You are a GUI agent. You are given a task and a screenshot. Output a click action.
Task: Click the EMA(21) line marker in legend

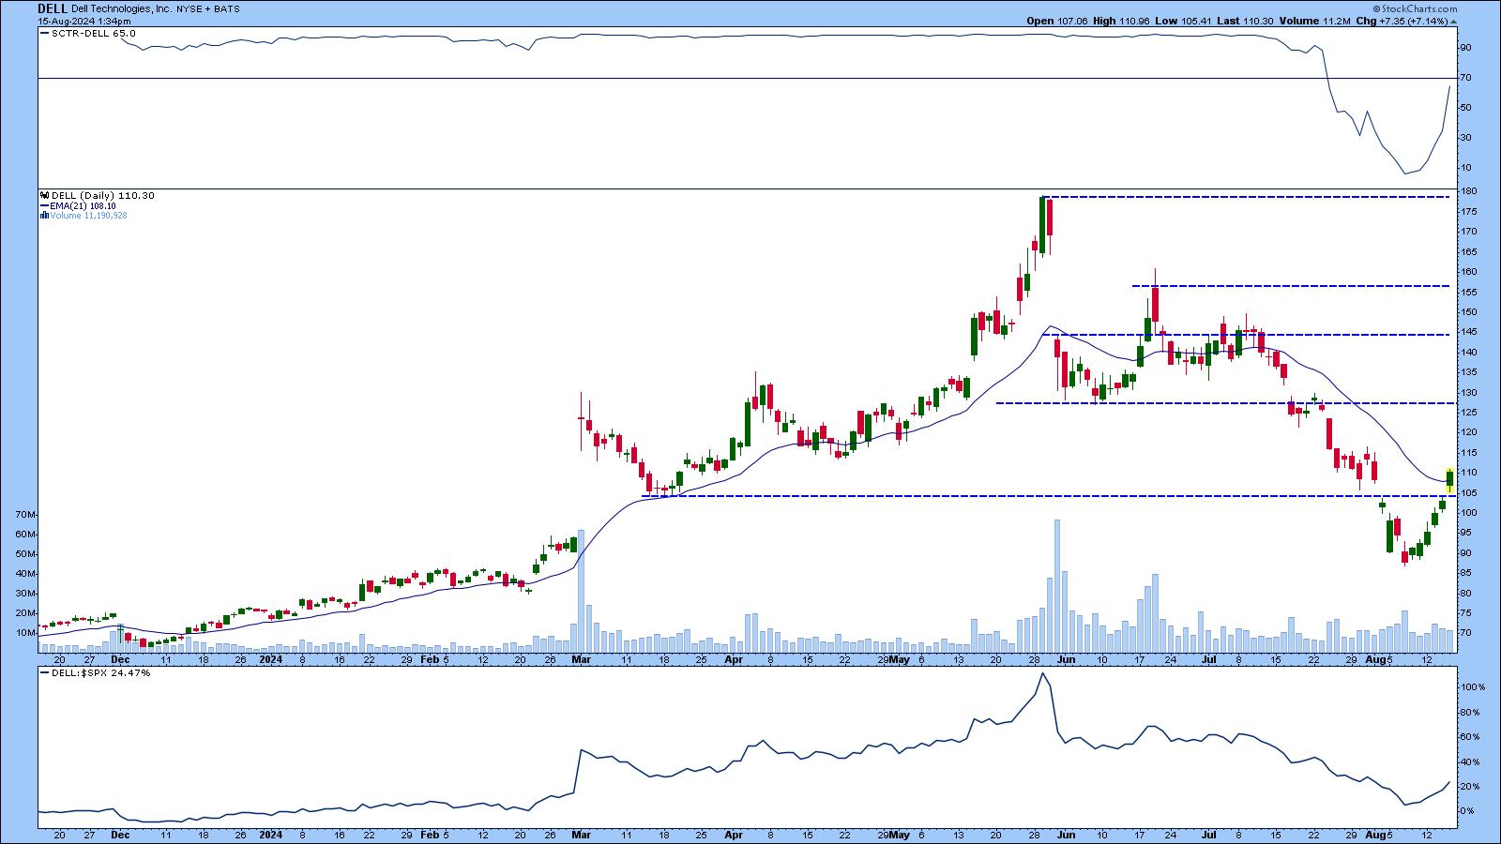(44, 206)
